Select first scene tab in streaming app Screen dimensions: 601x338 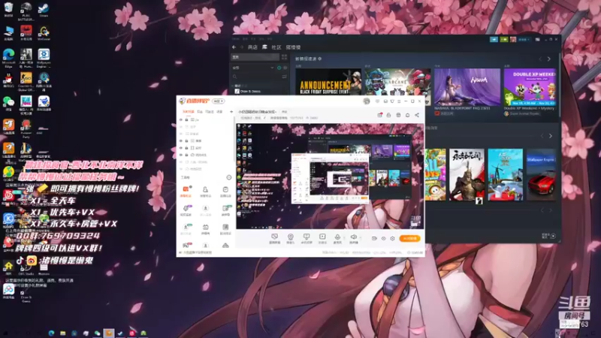click(189, 111)
